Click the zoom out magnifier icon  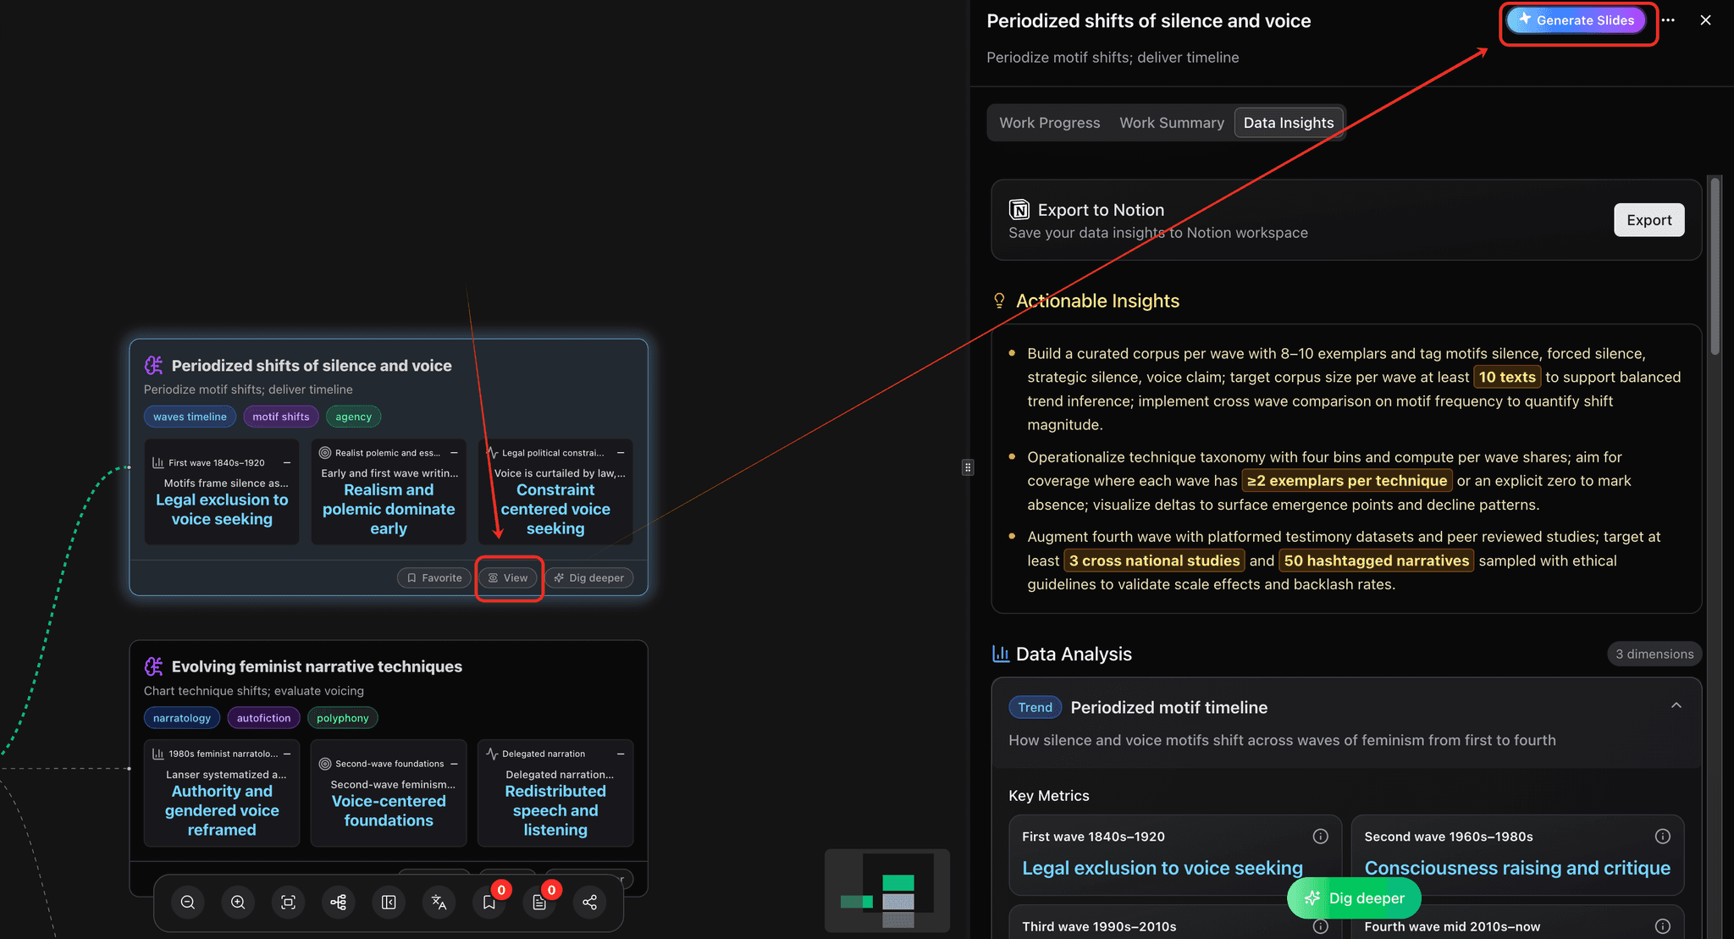pos(188,903)
